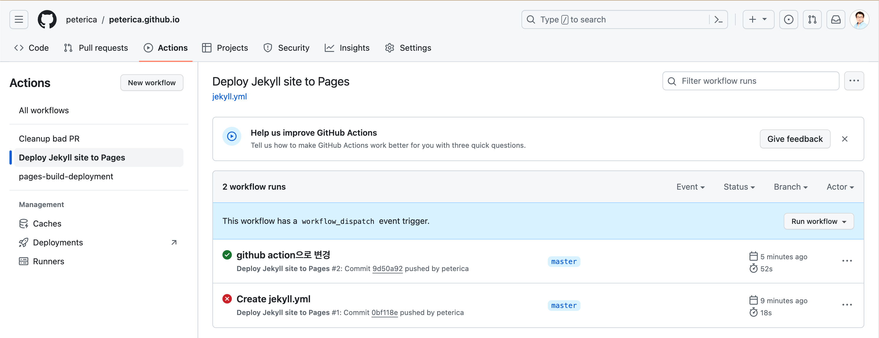Expand the Event filter dropdown
The width and height of the screenshot is (879, 338).
click(690, 187)
